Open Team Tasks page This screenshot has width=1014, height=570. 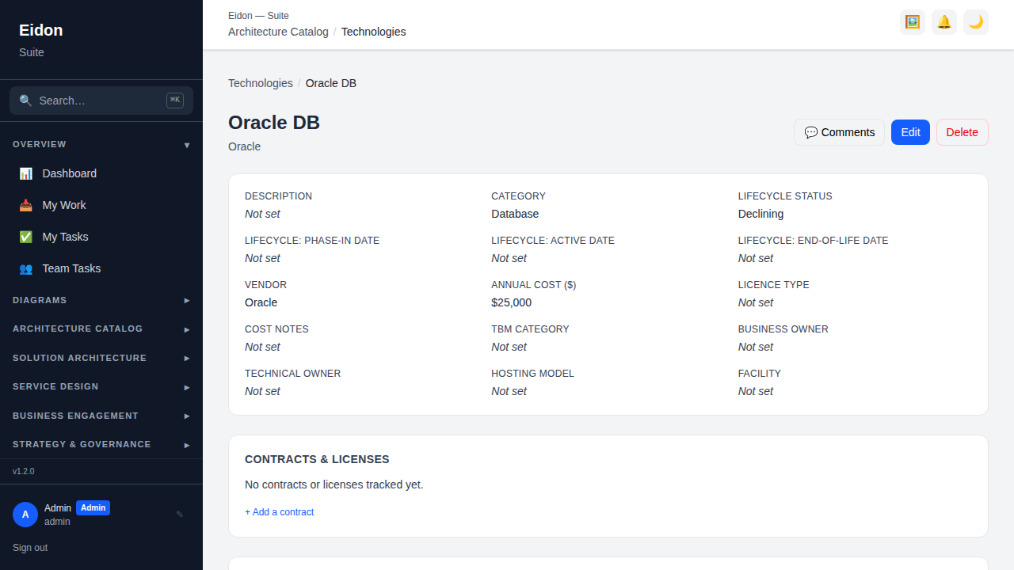pyautogui.click(x=101, y=268)
